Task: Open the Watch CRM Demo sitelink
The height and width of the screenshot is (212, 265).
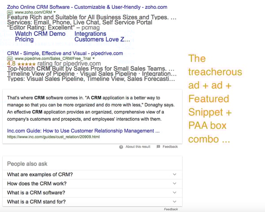Action: tap(40, 34)
